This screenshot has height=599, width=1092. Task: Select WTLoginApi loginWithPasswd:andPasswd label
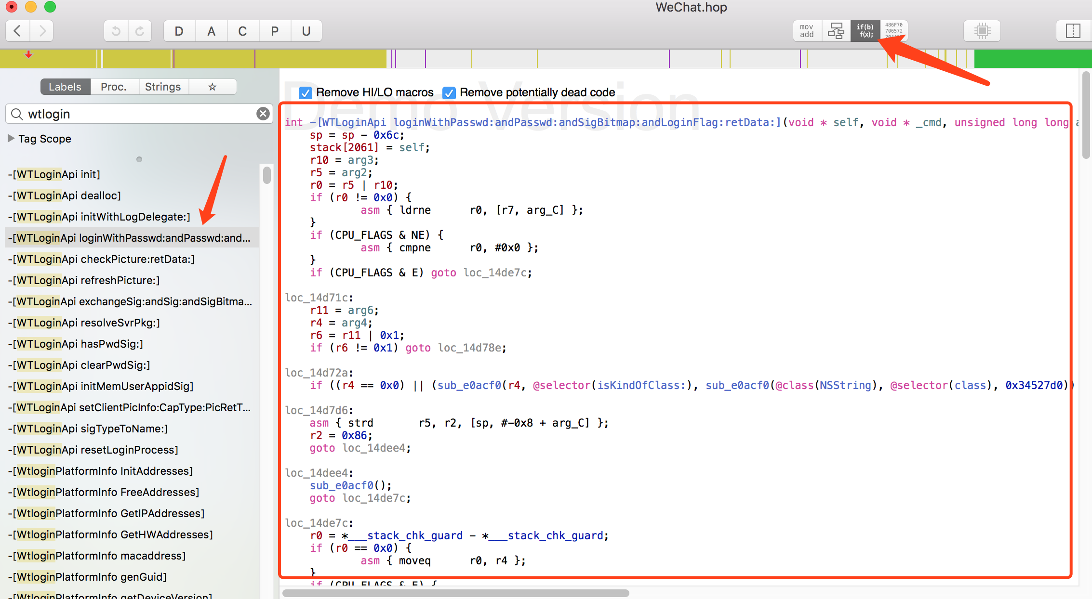point(132,238)
